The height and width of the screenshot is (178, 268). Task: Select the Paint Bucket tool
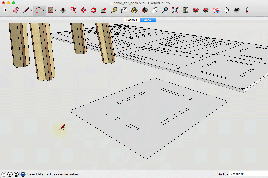(134, 10)
